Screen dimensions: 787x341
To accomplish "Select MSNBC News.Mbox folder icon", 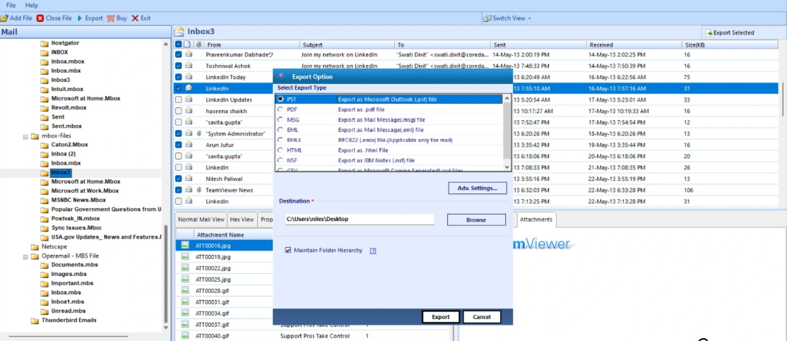I will [45, 200].
